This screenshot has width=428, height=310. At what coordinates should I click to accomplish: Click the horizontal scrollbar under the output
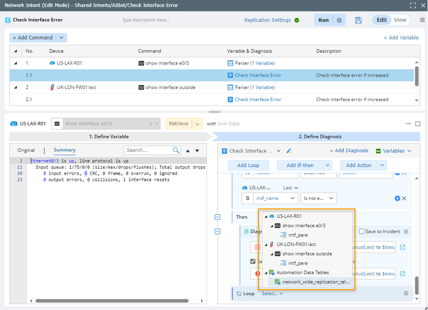[x=112, y=301]
